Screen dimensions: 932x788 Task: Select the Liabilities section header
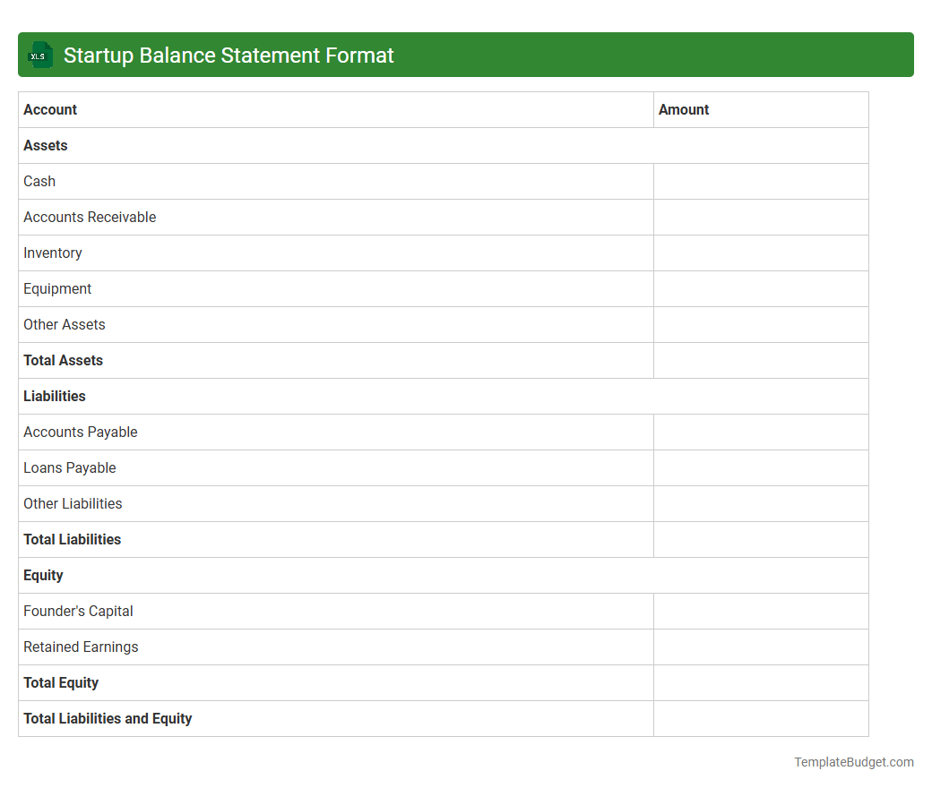click(x=55, y=396)
